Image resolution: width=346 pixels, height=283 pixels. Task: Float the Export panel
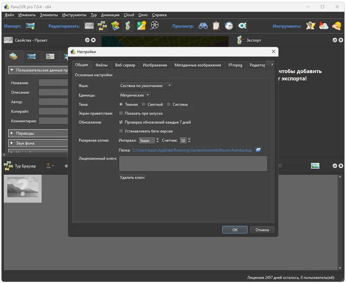pos(335,40)
